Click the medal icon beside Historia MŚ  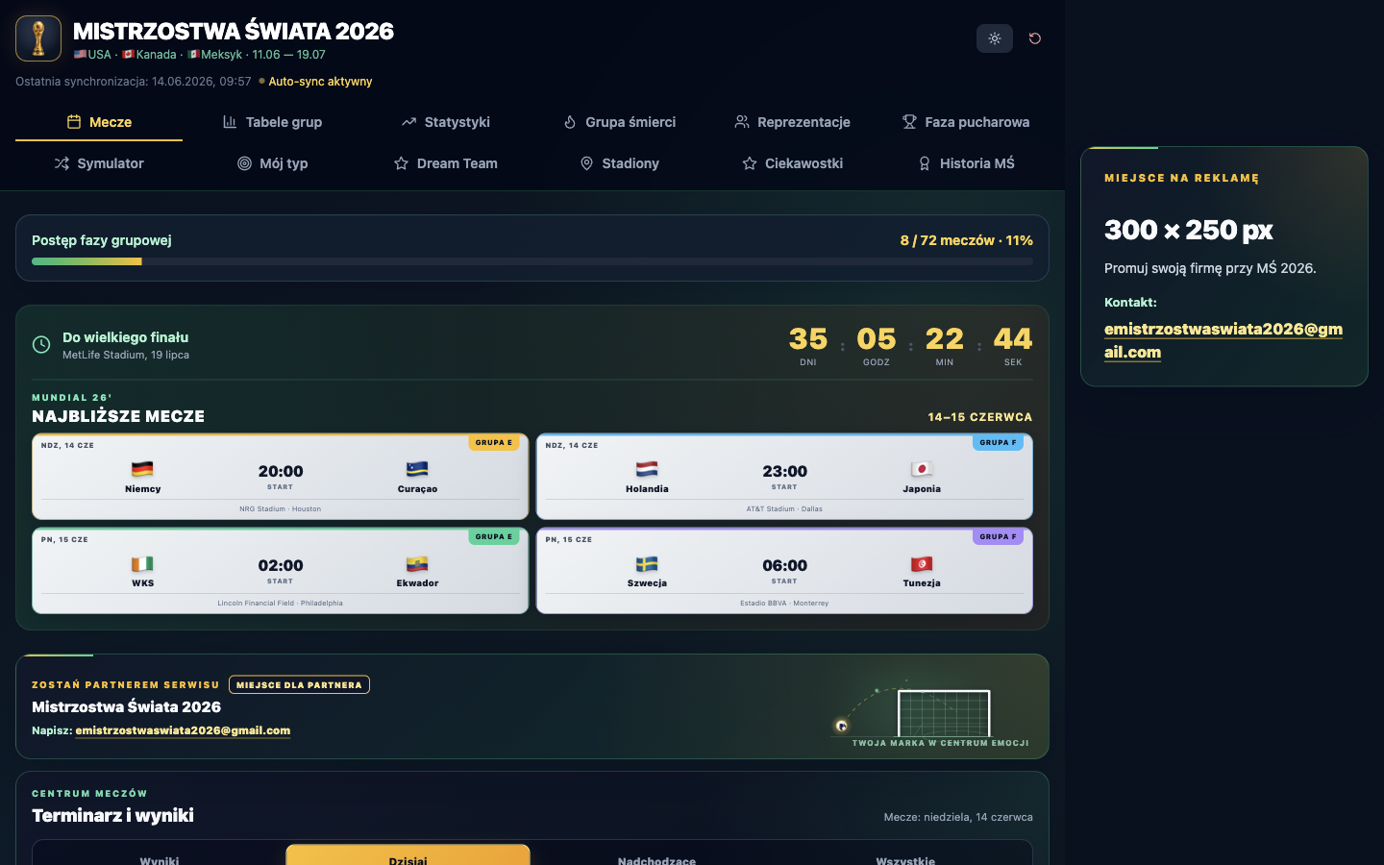tap(925, 163)
